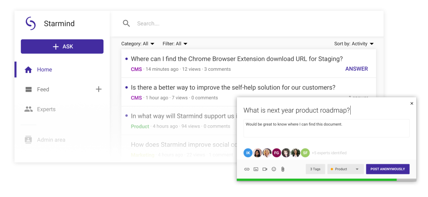Open the Filter: All dropdown
The width and height of the screenshot is (428, 197).
click(x=175, y=44)
